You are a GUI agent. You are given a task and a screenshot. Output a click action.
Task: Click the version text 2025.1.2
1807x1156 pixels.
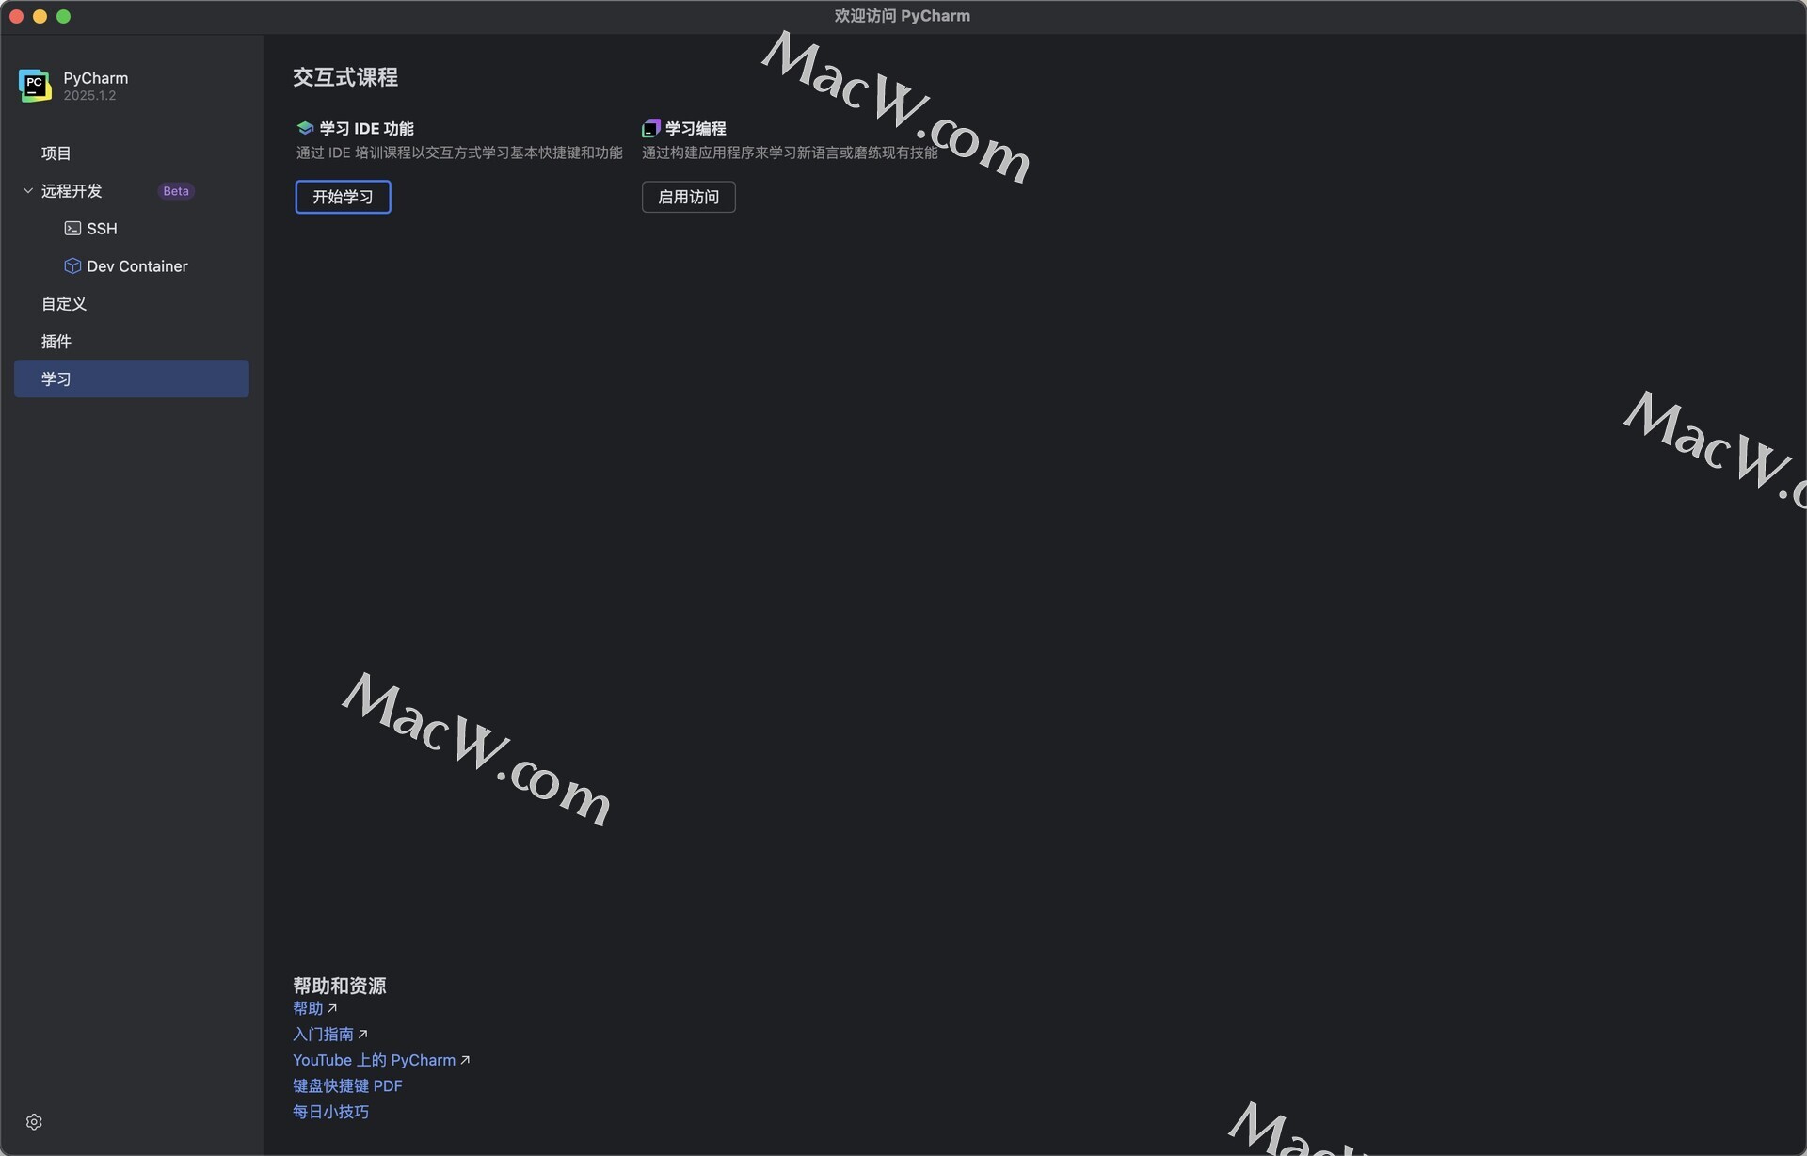coord(89,96)
